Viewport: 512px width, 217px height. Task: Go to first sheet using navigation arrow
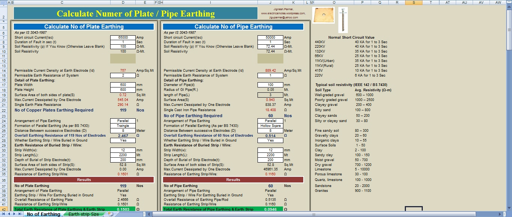pyautogui.click(x=4, y=214)
